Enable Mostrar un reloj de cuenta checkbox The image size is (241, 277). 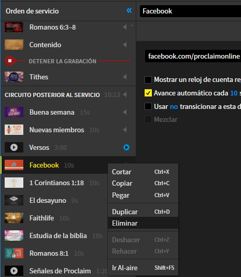148,80
